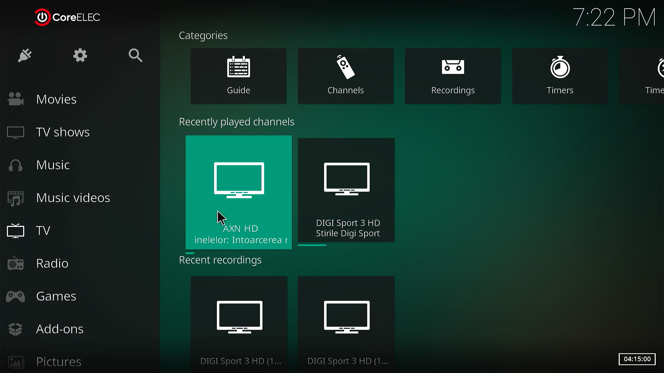
Task: Open the Channels remote tile
Action: [x=345, y=76]
